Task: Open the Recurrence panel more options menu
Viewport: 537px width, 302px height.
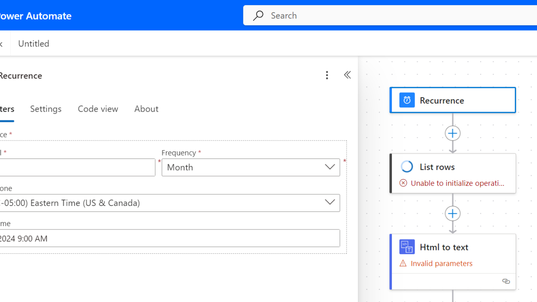Action: 327,75
